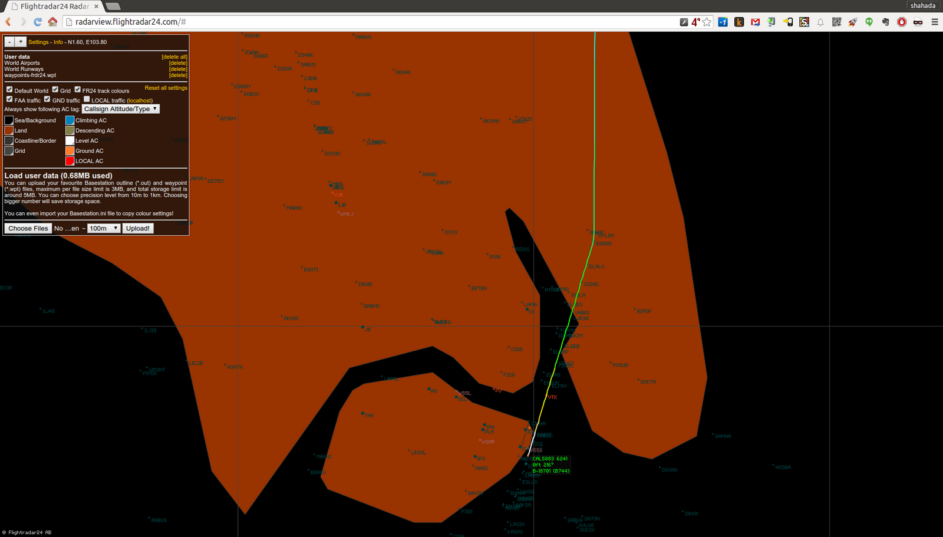Disable the FAA traffic checkbox
The width and height of the screenshot is (943, 537).
pyautogui.click(x=9, y=99)
